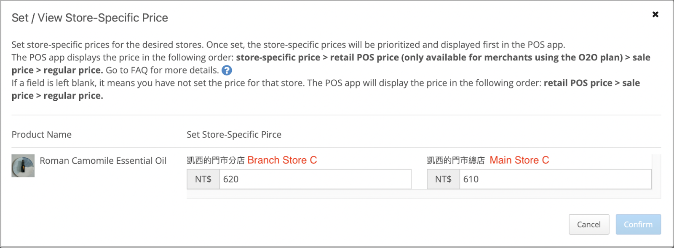Click the 凱西的門市分店 store name
The width and height of the screenshot is (674, 248).
pyautogui.click(x=216, y=160)
